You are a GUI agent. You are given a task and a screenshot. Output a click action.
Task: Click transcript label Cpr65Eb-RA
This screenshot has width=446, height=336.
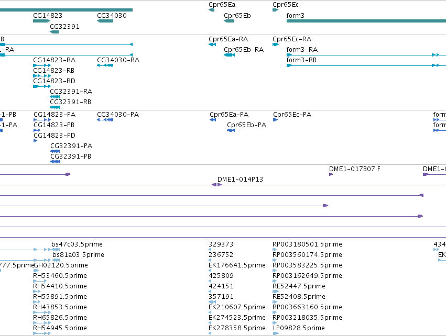(244, 50)
